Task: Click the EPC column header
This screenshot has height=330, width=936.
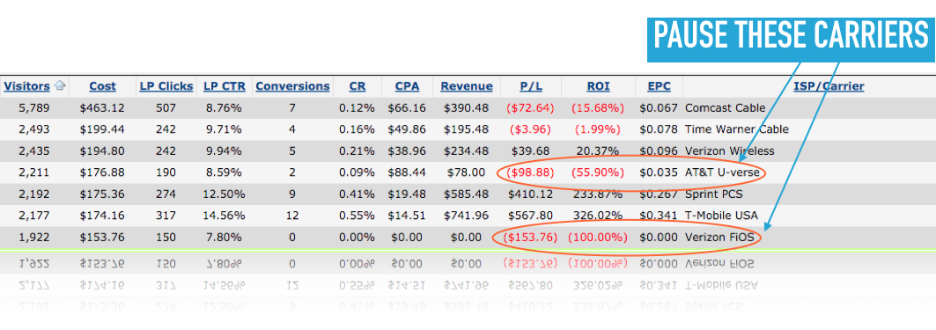Action: coord(659,86)
